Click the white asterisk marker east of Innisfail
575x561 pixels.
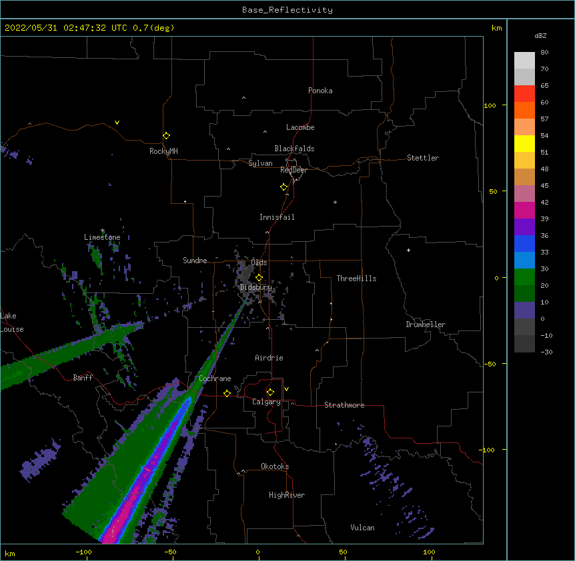point(335,202)
